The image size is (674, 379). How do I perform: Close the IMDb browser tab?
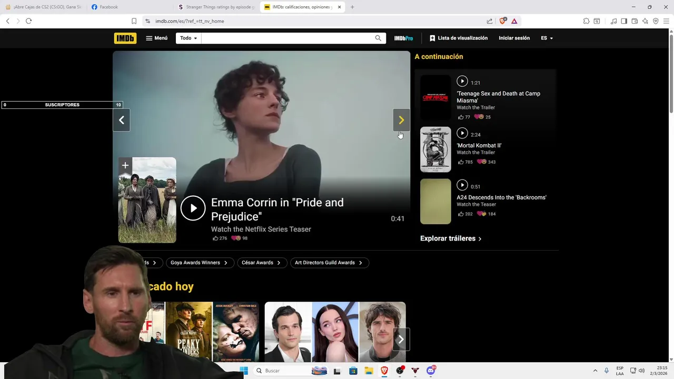pyautogui.click(x=339, y=7)
